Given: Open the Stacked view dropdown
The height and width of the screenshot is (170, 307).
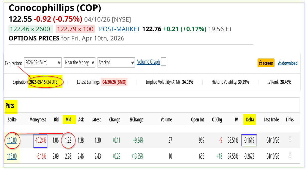Looking at the screenshot, I should coord(116,63).
